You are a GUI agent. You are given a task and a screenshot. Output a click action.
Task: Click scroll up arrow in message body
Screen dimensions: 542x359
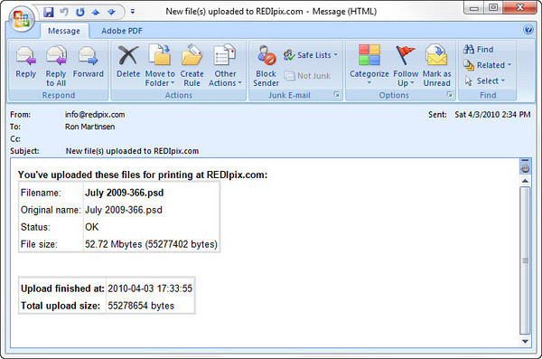click(525, 181)
